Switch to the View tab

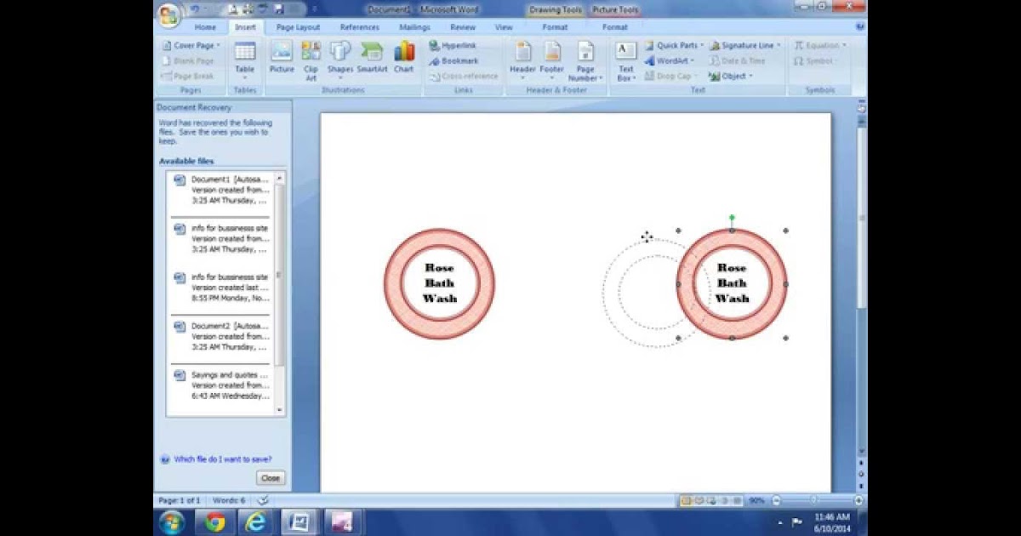point(504,27)
